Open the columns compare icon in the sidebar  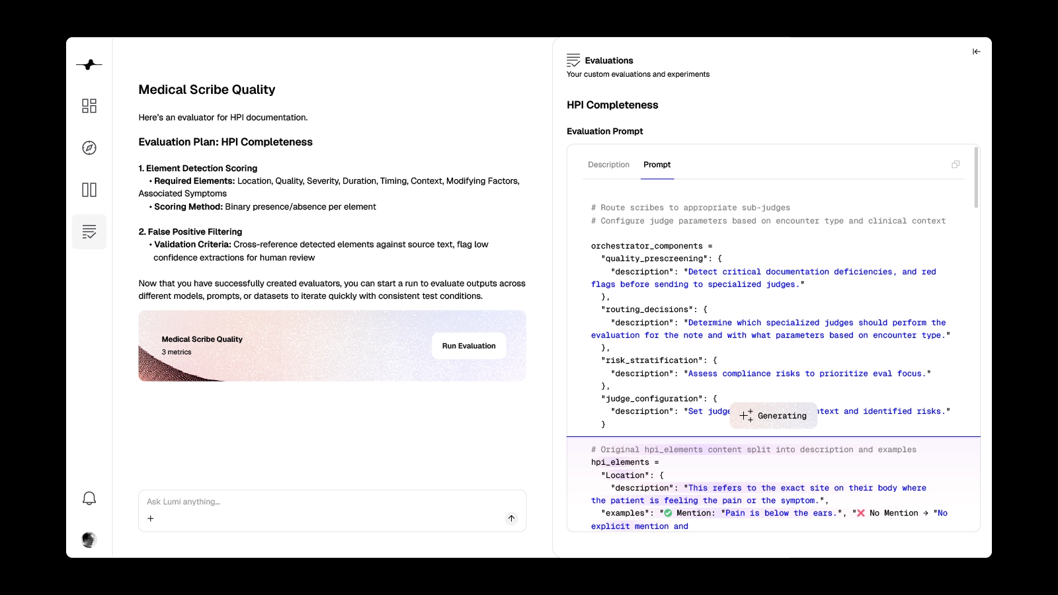[x=89, y=190]
